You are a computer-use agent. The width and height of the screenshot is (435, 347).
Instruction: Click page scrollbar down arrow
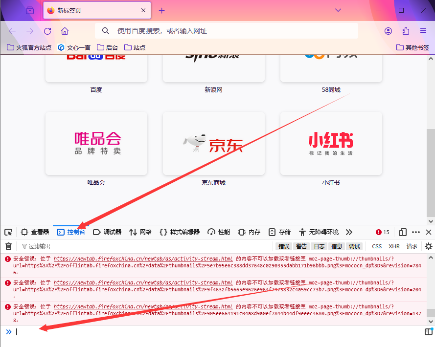pos(431,221)
